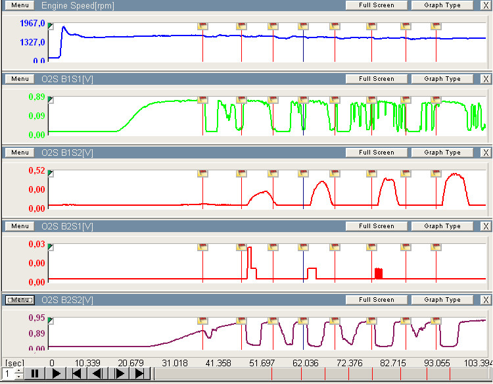The height and width of the screenshot is (384, 493).
Task: Click green corner marker in O2S B1S1 graph
Action: tap(51, 100)
